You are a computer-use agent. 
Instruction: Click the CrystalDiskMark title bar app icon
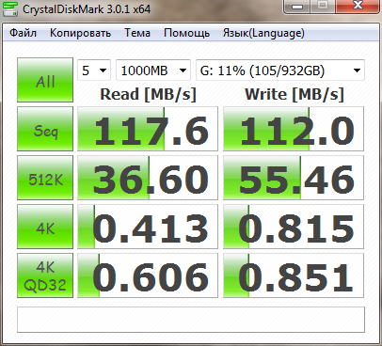(9, 8)
